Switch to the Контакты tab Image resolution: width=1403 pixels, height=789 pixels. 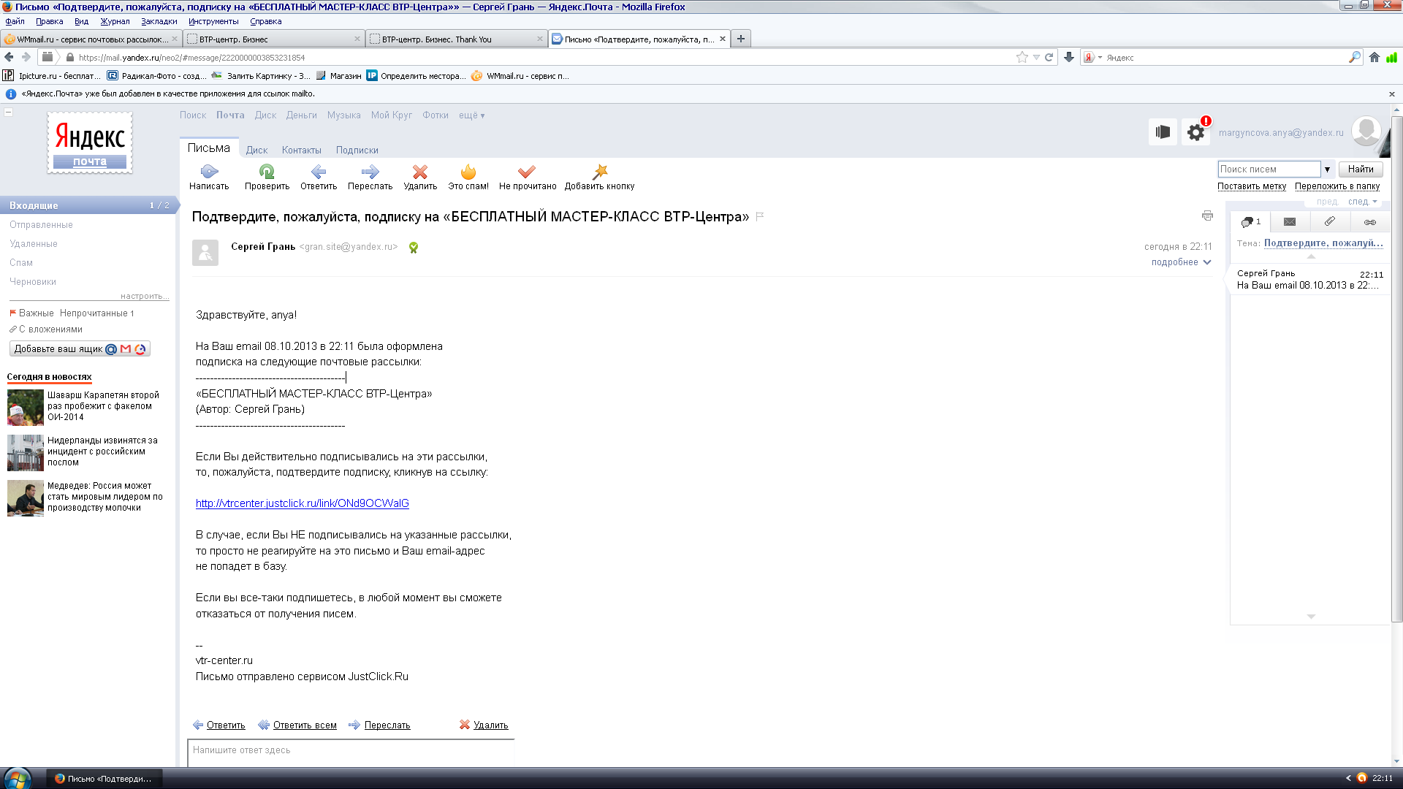click(301, 150)
